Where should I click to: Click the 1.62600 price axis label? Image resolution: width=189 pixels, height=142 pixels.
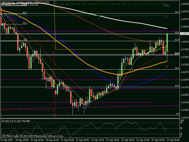pos(184,80)
